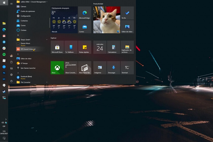Screen dimensions: 213x142
Task: Open the Microsoft Edge tile
Action: tap(85, 13)
